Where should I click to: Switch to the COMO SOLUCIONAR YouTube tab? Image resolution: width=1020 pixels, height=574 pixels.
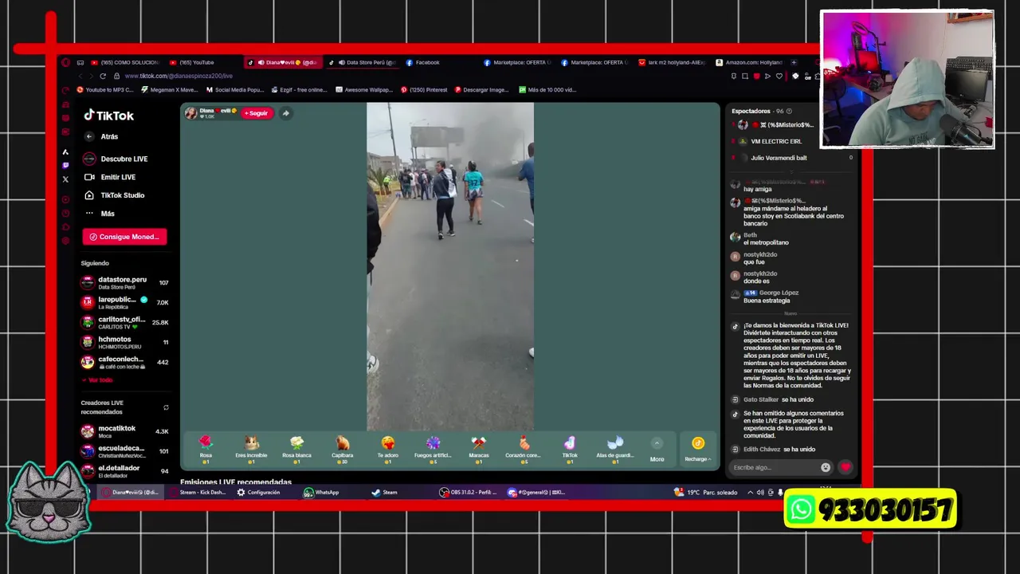point(126,62)
